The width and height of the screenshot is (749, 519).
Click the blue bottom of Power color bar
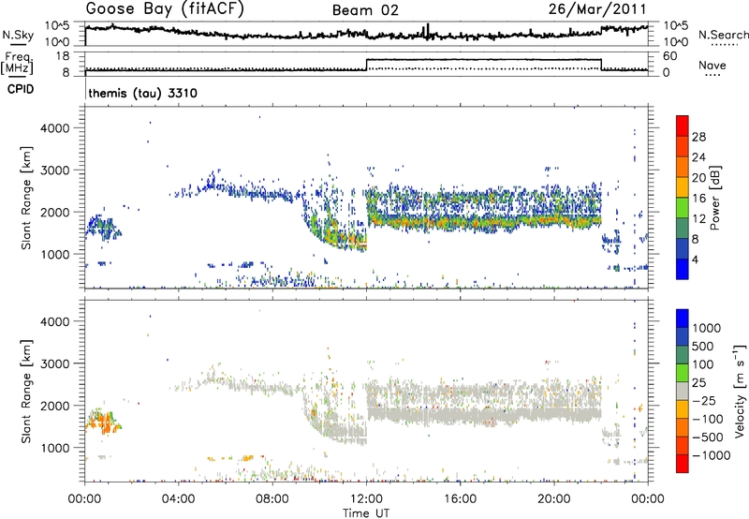pyautogui.click(x=683, y=269)
